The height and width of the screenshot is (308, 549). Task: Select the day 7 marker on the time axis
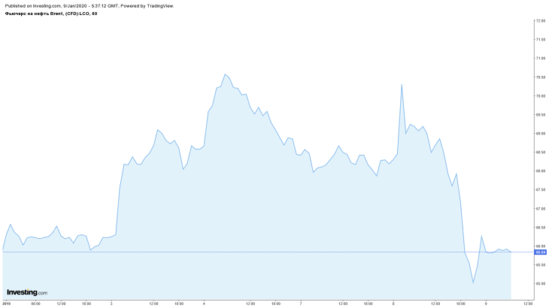tap(300, 303)
